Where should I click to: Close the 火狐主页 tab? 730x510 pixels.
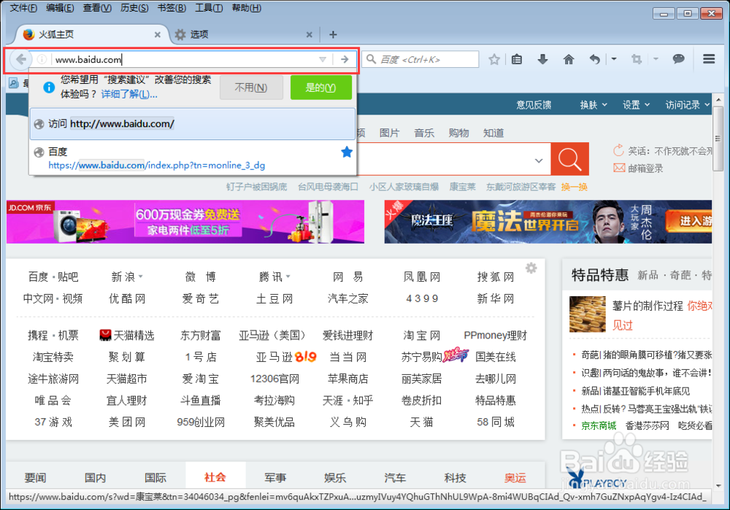coord(158,34)
